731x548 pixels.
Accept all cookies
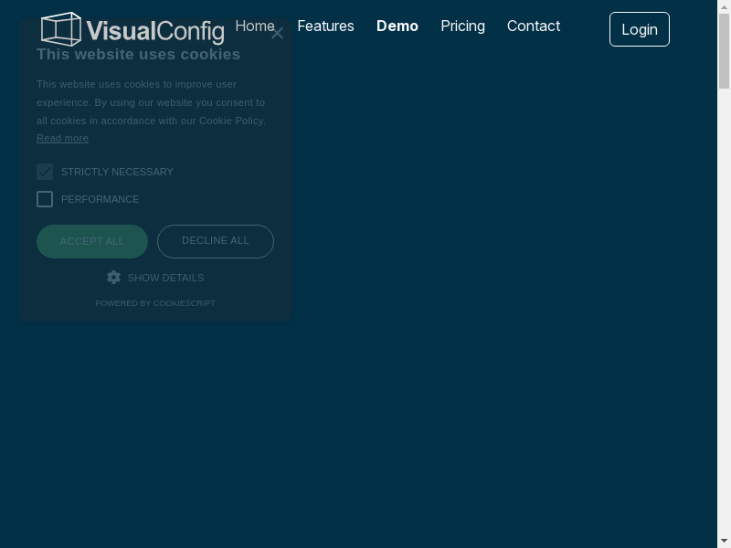(92, 241)
